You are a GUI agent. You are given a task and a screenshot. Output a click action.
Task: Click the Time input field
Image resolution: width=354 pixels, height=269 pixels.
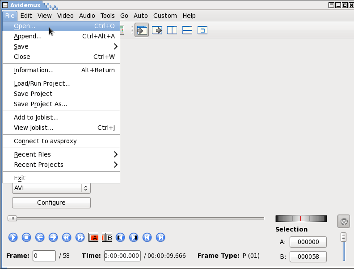tap(122, 256)
